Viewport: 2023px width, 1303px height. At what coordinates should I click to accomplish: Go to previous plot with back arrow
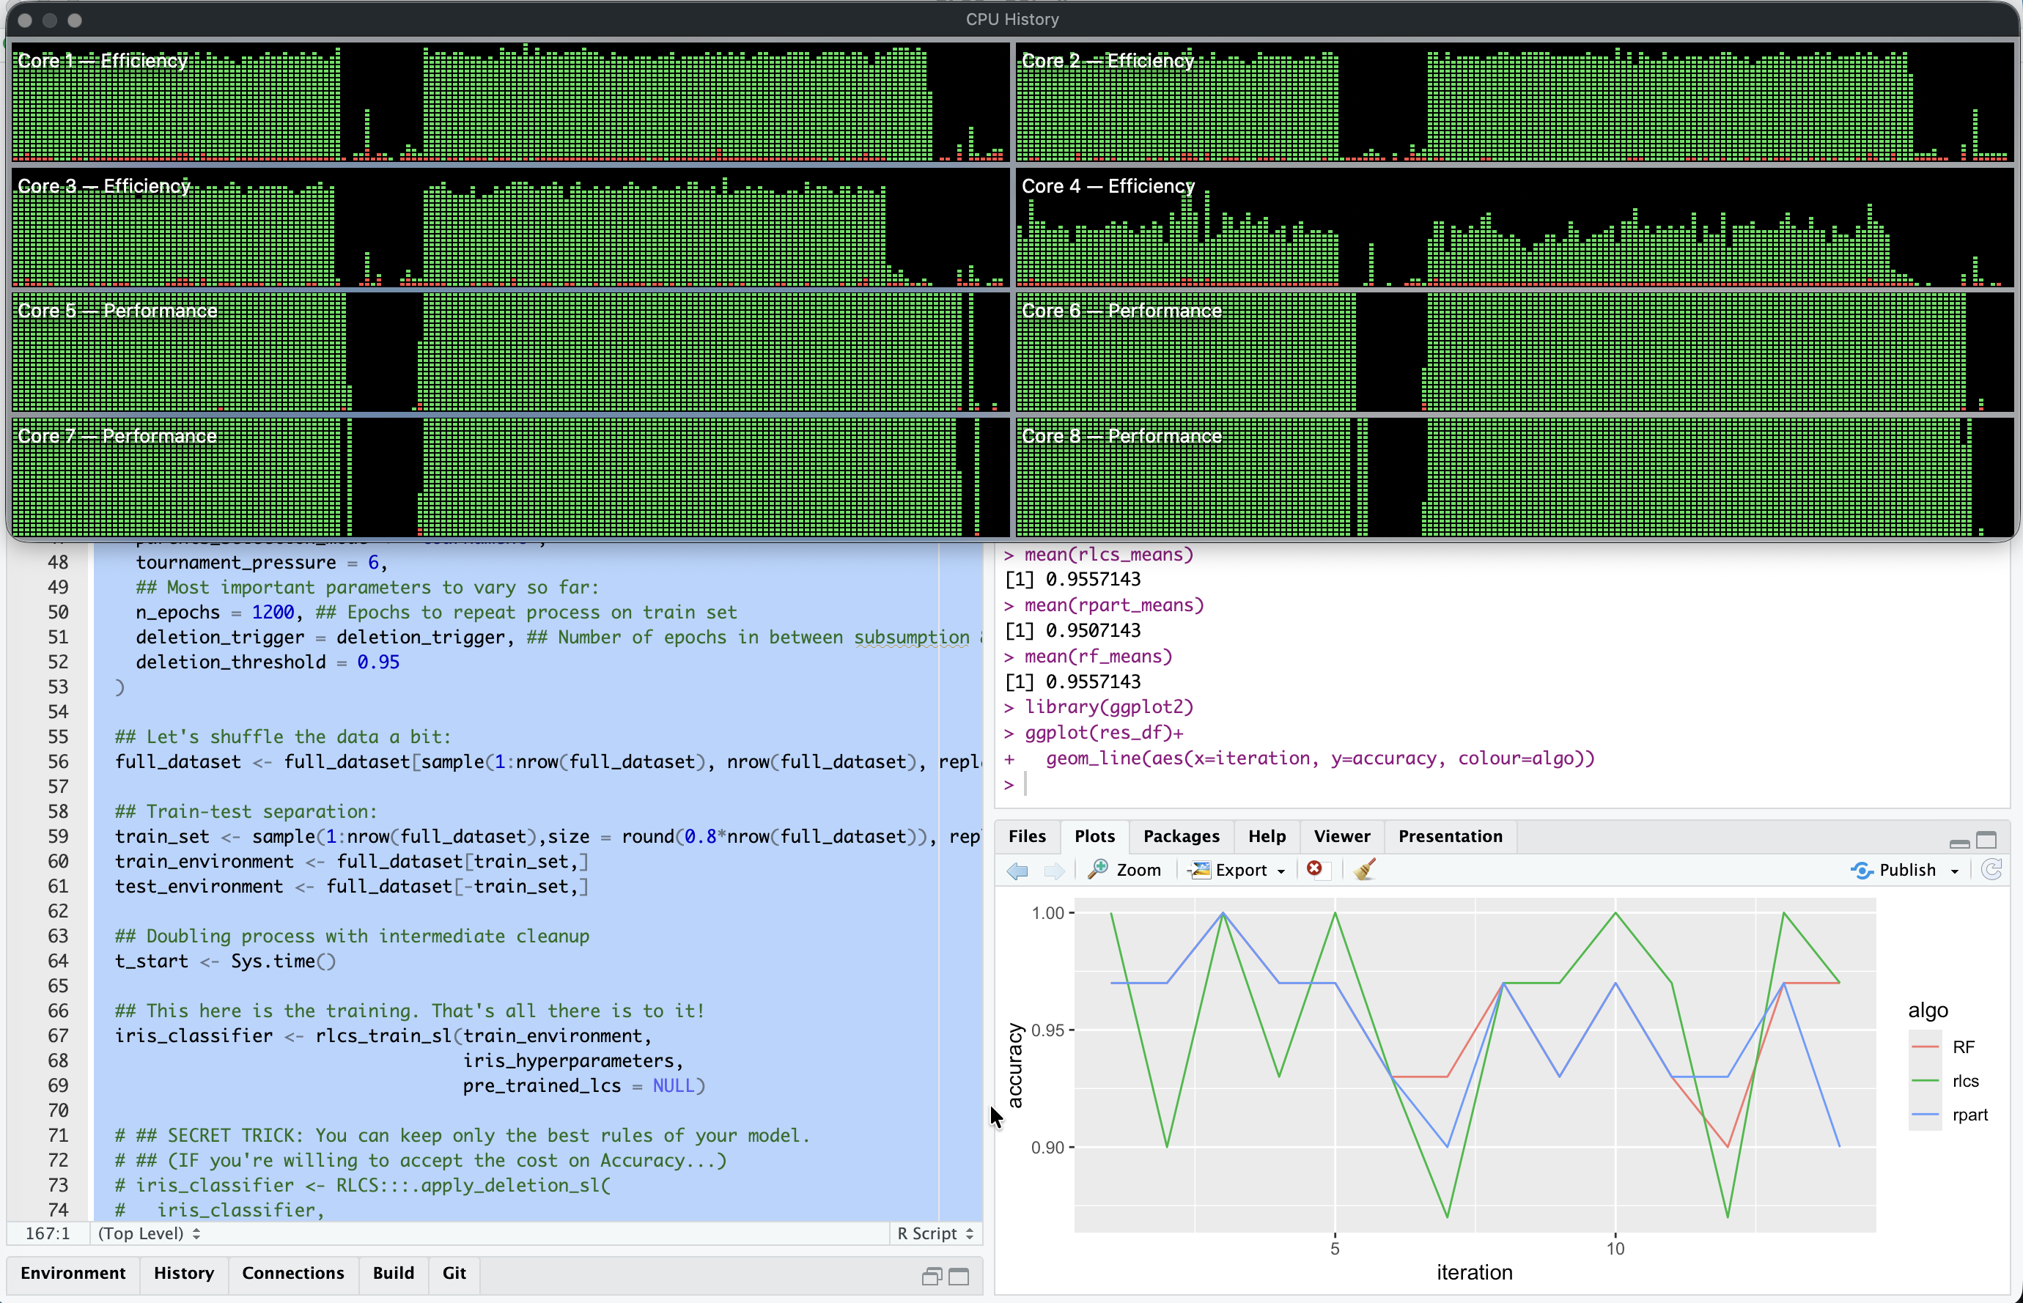click(1017, 870)
